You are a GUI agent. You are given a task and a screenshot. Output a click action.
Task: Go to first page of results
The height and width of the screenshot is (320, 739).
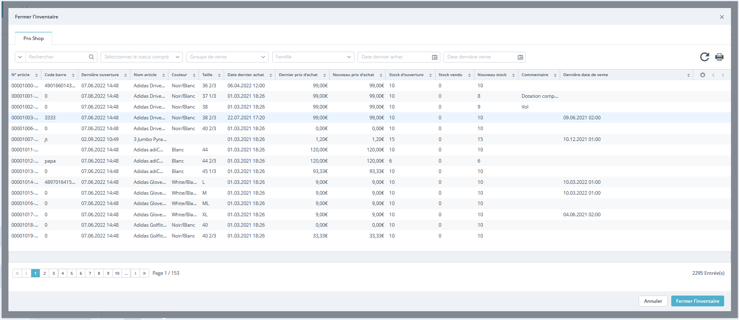coord(17,273)
